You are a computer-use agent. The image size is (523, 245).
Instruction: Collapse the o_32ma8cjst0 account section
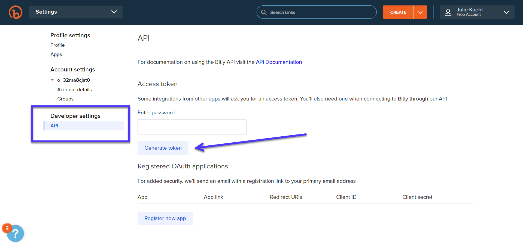(52, 80)
